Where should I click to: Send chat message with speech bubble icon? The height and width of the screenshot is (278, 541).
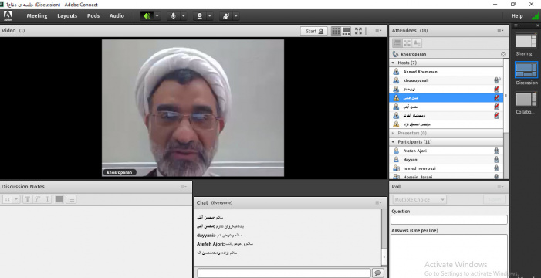378,273
